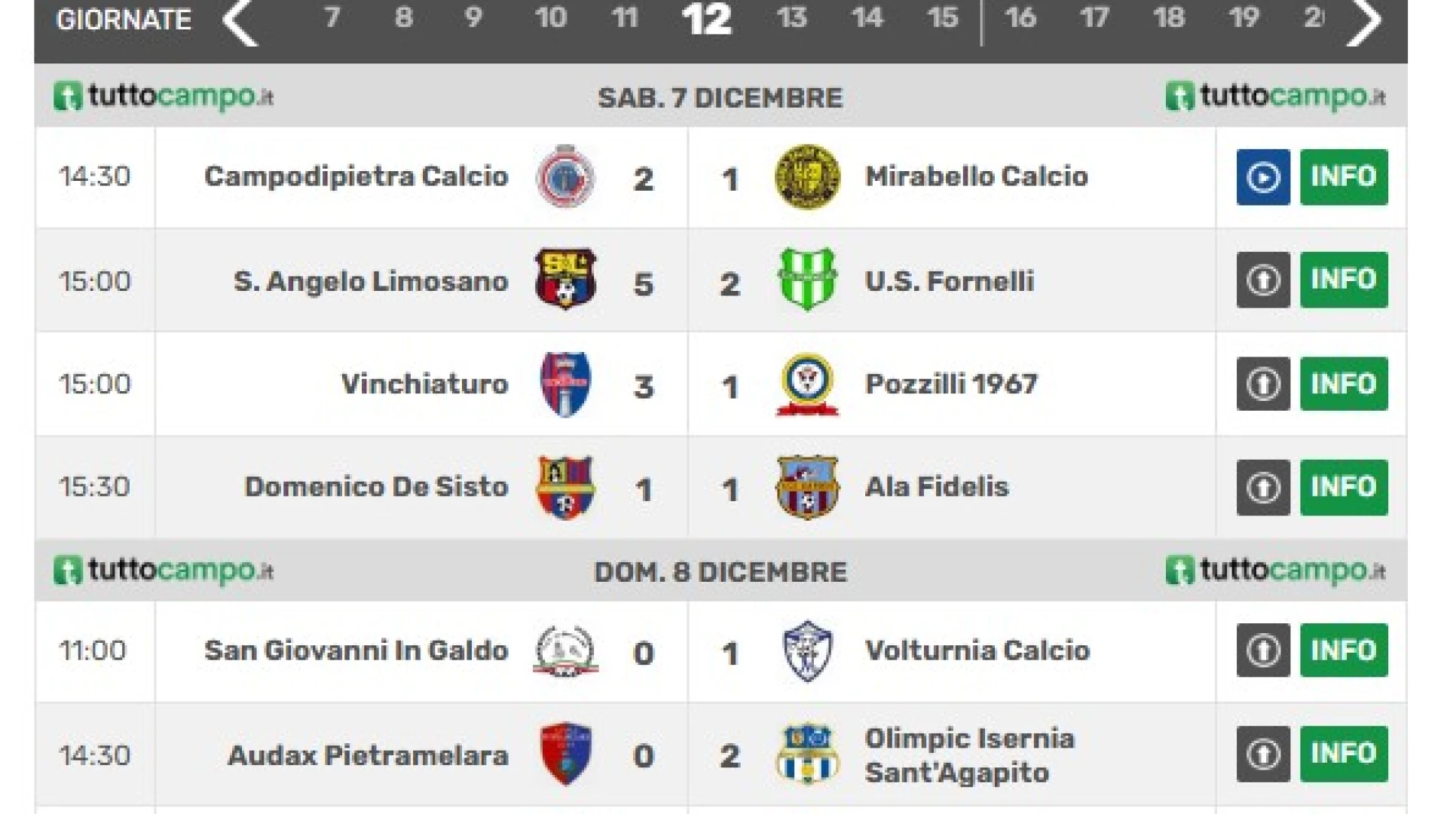Select matchday 11
The width and height of the screenshot is (1447, 814).
pyautogui.click(x=625, y=18)
